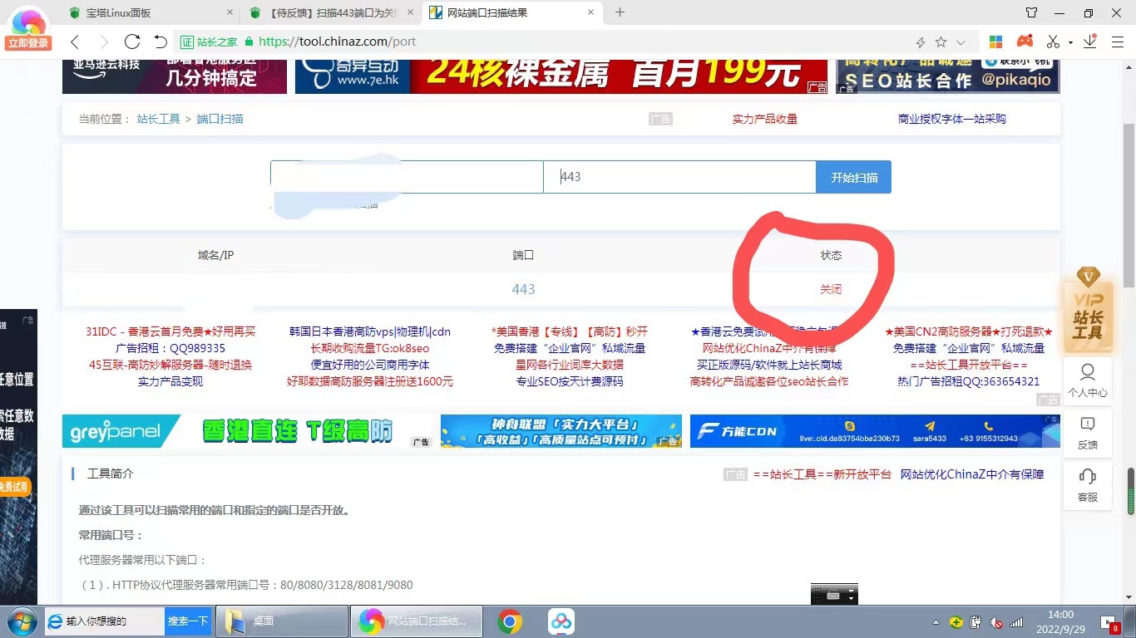The width and height of the screenshot is (1136, 638).
Task: Click the domain input field left of 443
Action: [x=407, y=177]
